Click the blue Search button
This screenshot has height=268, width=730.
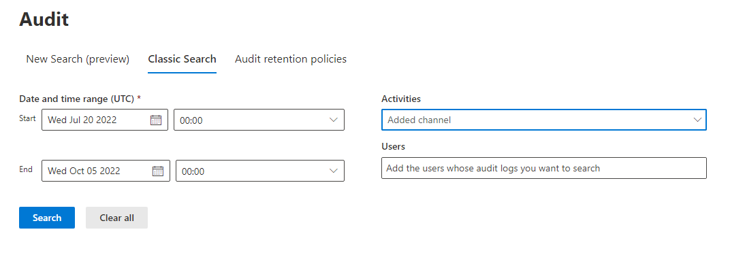pos(47,218)
